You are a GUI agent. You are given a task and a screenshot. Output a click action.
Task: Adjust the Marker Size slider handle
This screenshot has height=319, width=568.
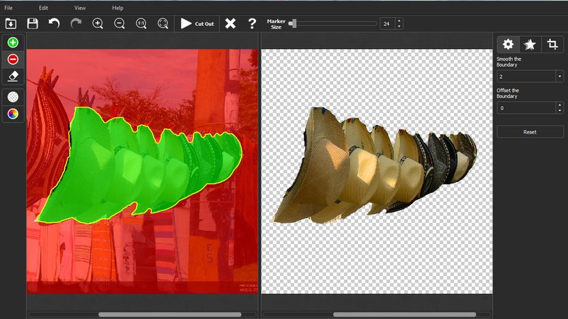coord(293,24)
